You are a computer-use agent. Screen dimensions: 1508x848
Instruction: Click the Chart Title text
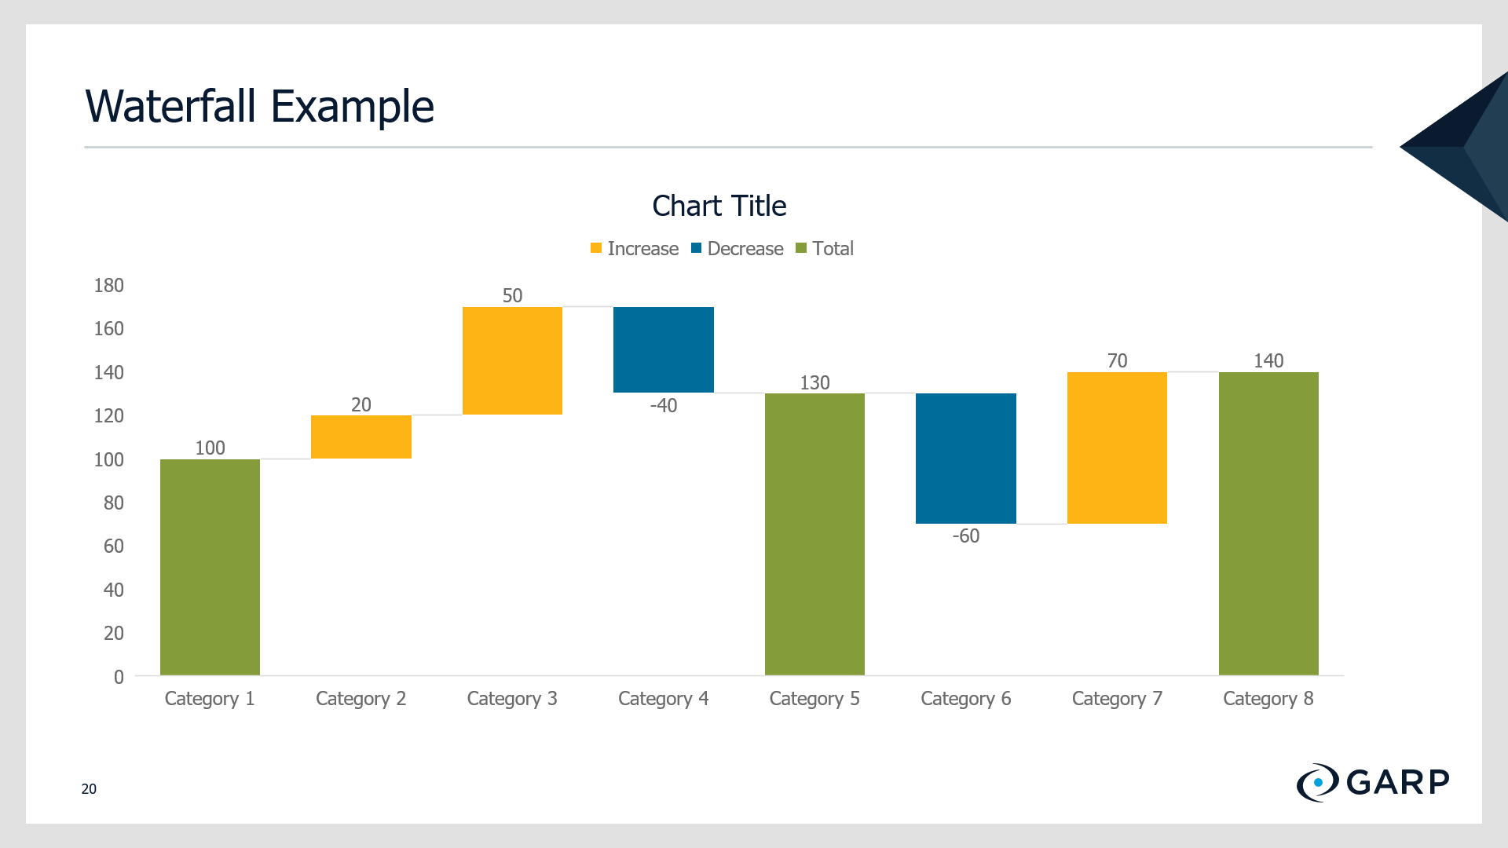tap(719, 206)
